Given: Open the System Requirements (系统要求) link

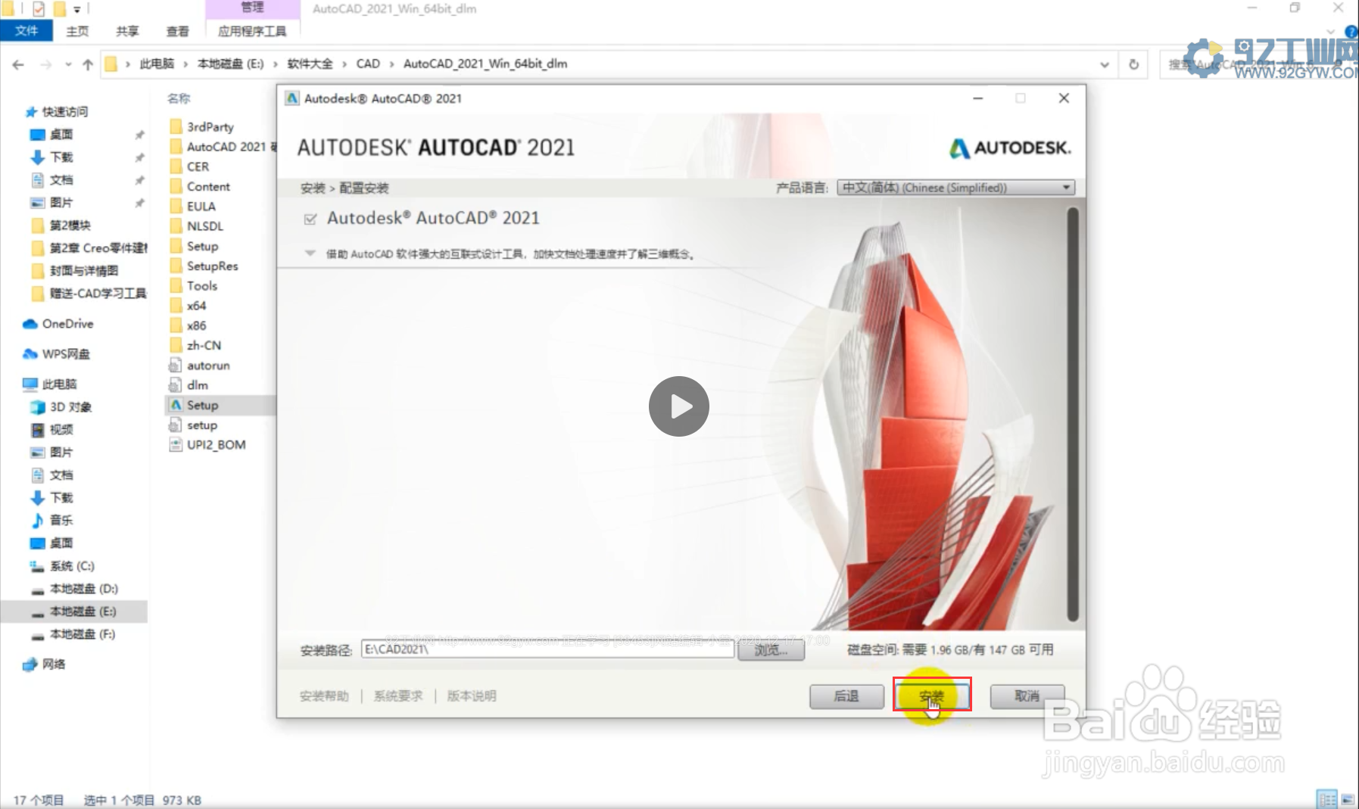Looking at the screenshot, I should click(398, 695).
